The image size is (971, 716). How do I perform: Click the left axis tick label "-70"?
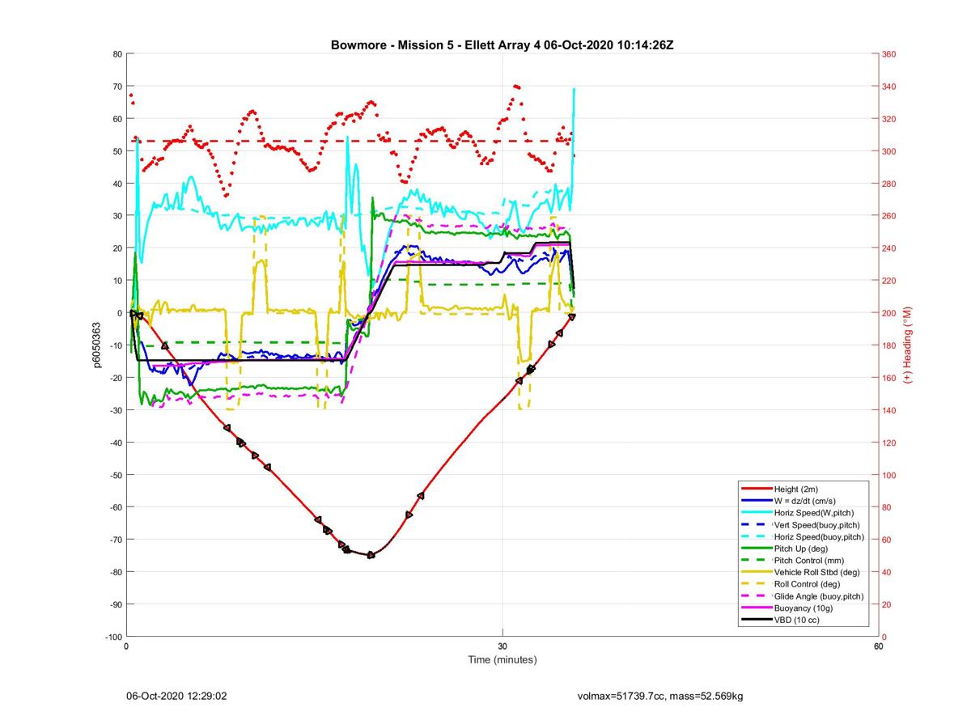pos(116,540)
